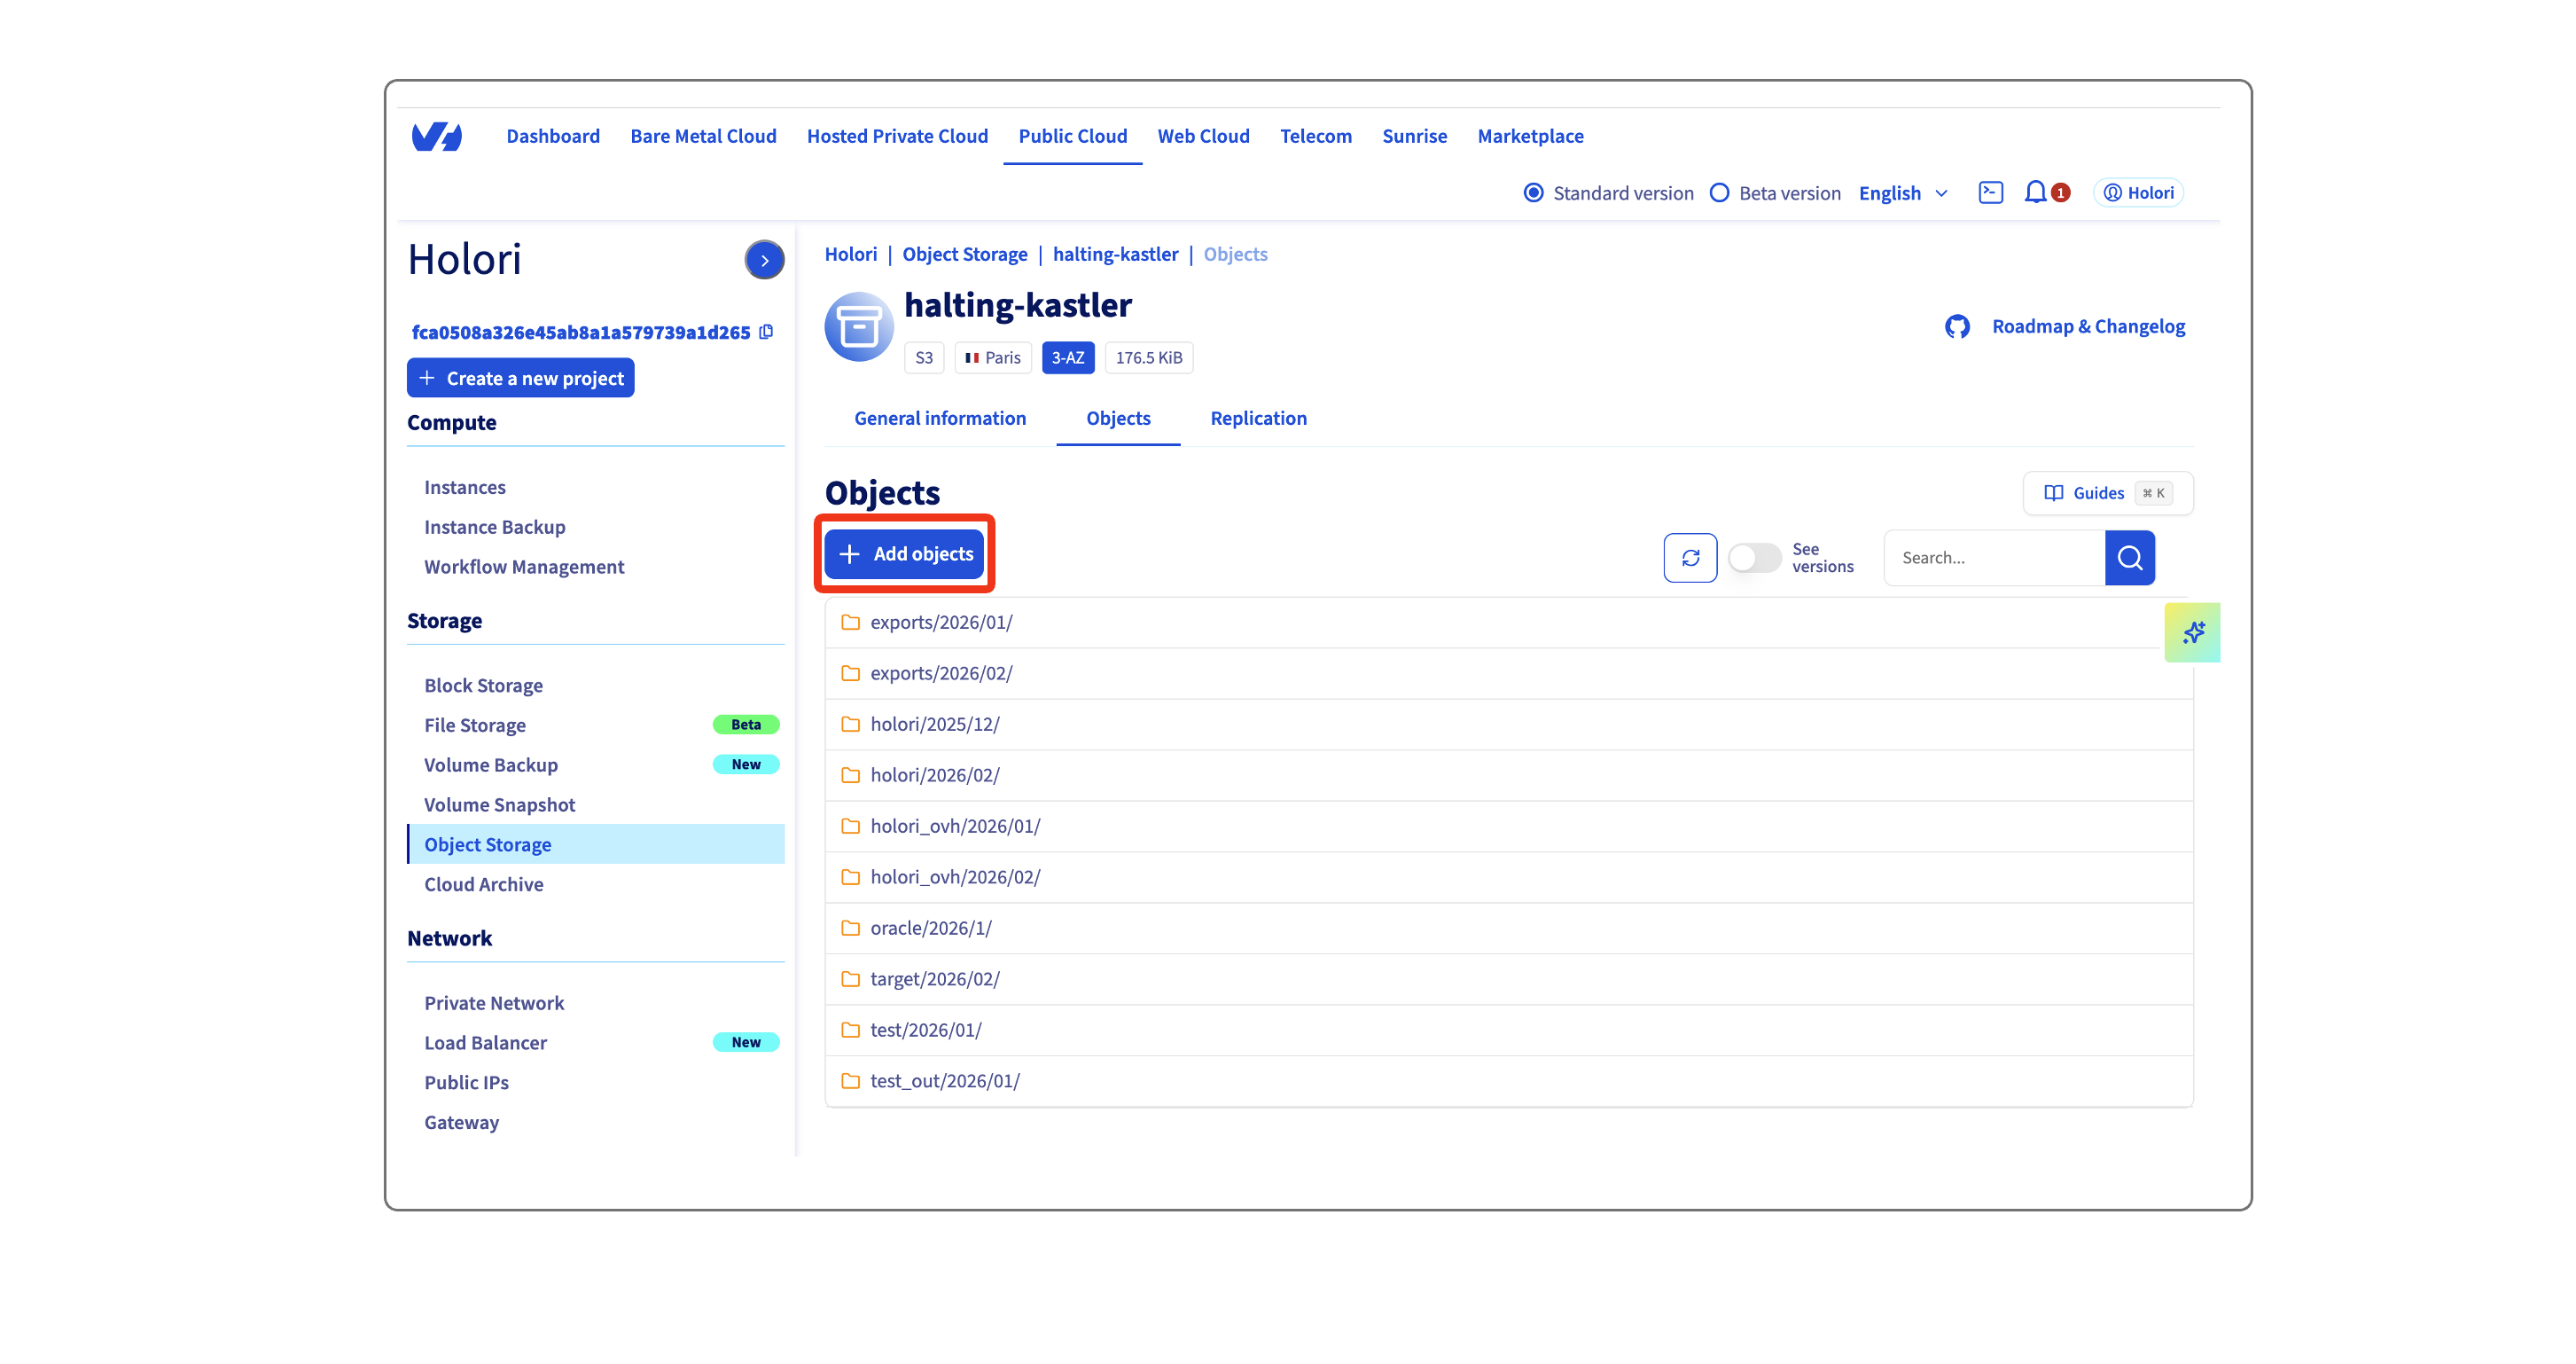Open the AI assistant sparkle icon on right edge
Image resolution: width=2576 pixels, height=1364 pixels.
2193,631
